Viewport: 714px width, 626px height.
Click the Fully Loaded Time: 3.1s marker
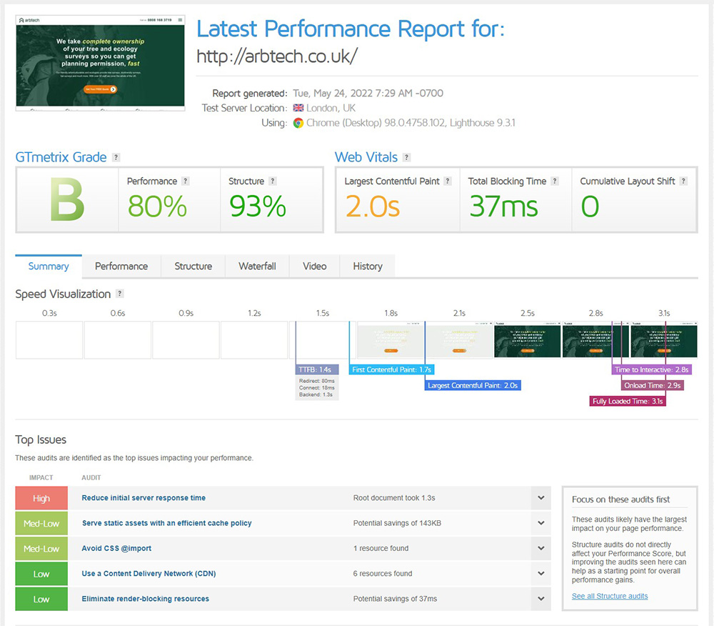(628, 401)
